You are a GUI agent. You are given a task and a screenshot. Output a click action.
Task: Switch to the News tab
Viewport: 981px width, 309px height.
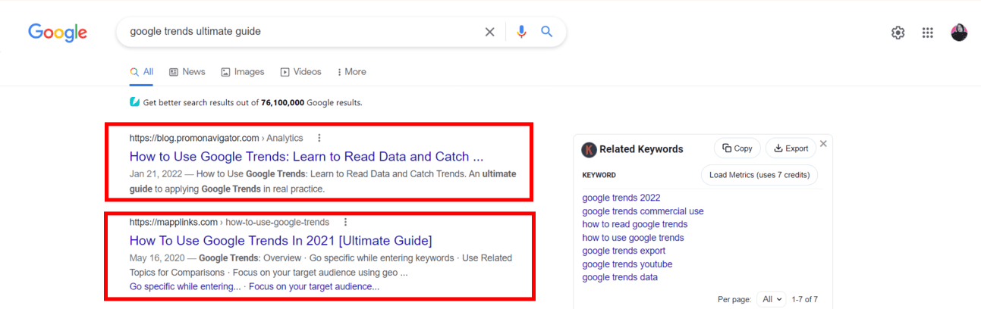click(187, 72)
